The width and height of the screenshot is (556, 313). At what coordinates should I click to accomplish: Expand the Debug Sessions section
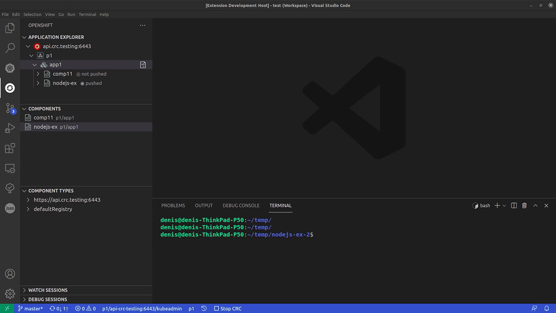click(24, 299)
